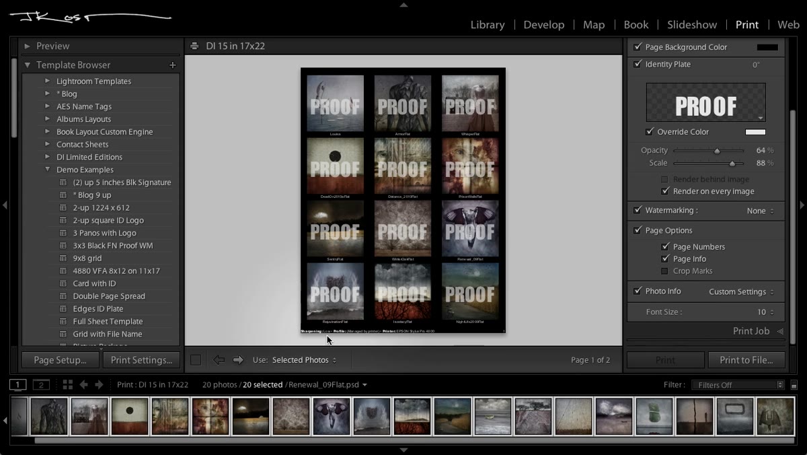Click the Page Setup button
Viewport: 807px width, 455px height.
61,360
